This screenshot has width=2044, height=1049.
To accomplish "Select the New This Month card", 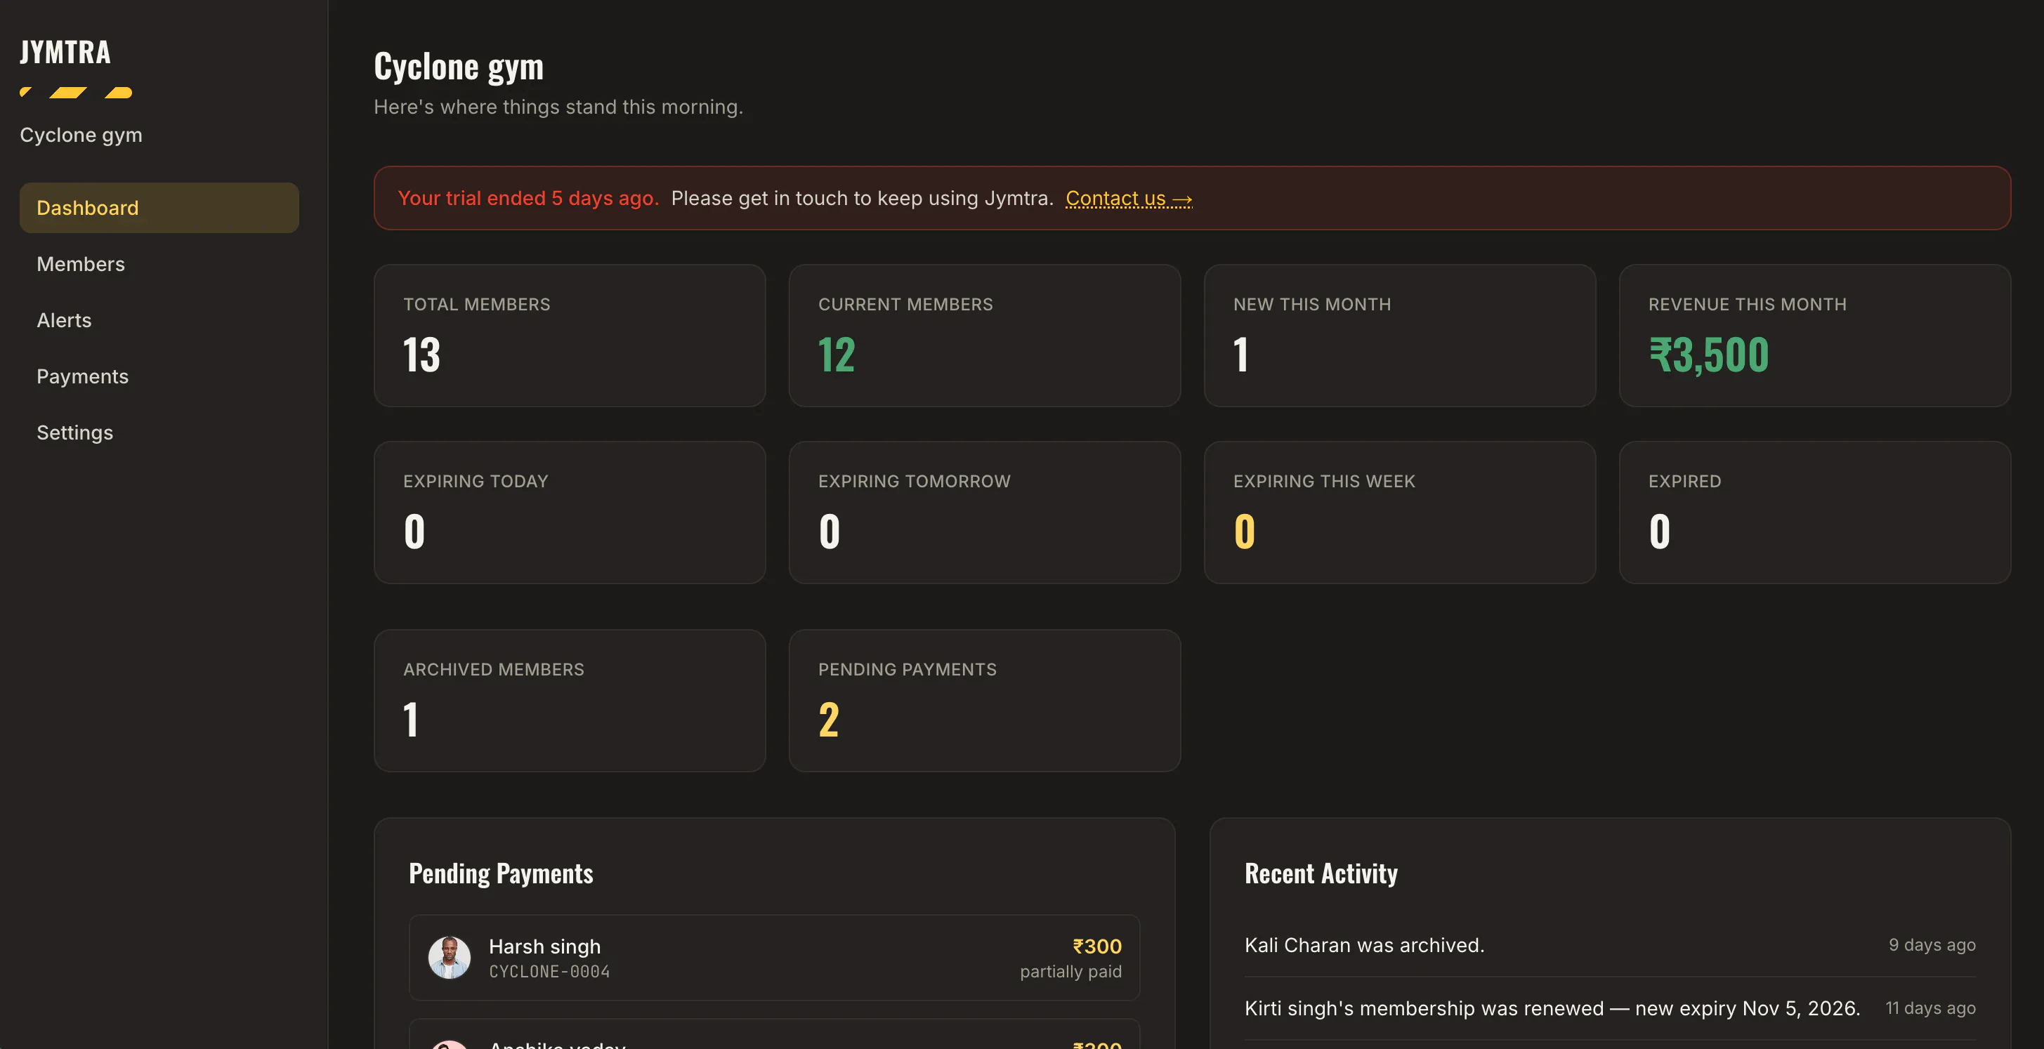I will coord(1400,336).
